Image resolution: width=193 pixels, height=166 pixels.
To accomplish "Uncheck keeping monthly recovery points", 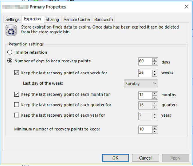I will point(16,94).
